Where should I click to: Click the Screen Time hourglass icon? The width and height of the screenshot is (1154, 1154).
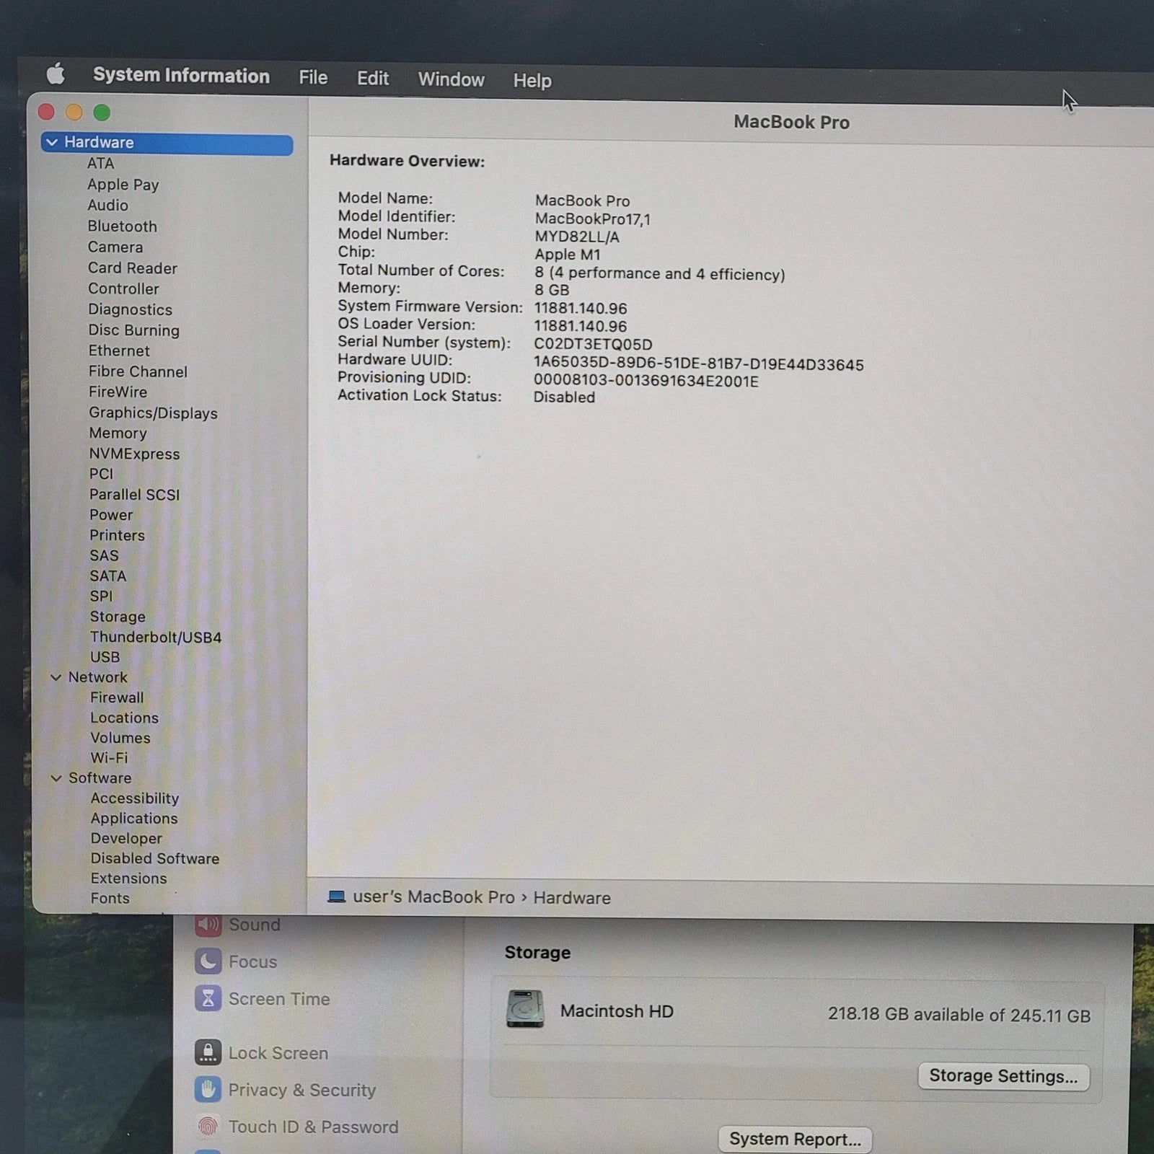(x=208, y=999)
